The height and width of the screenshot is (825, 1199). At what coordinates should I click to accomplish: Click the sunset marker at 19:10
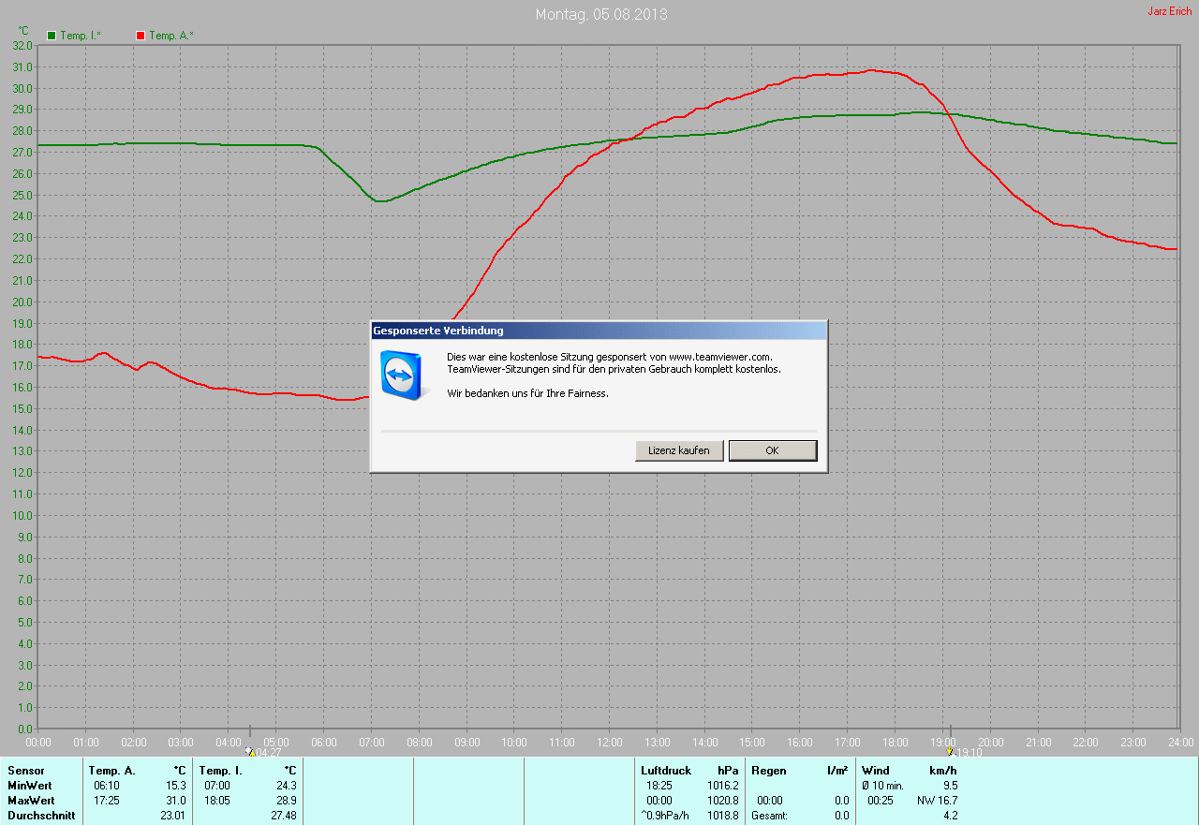[950, 751]
